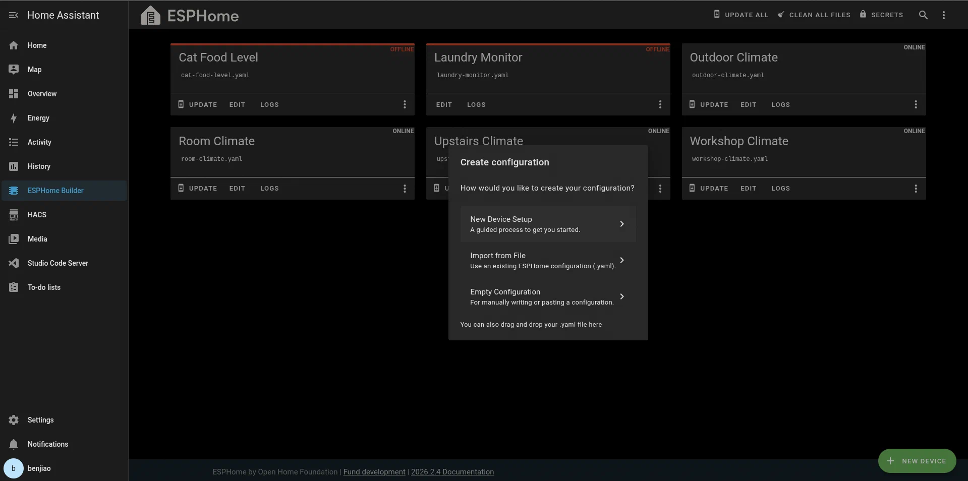Open the 2026.2.4 Documentation link
The width and height of the screenshot is (968, 481).
452,472
